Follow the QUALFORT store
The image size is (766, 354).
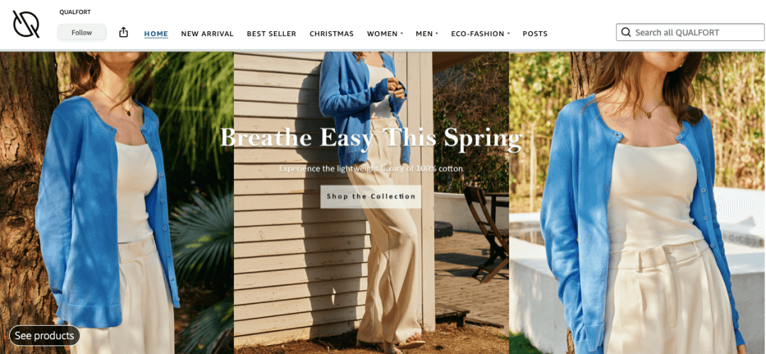82,33
